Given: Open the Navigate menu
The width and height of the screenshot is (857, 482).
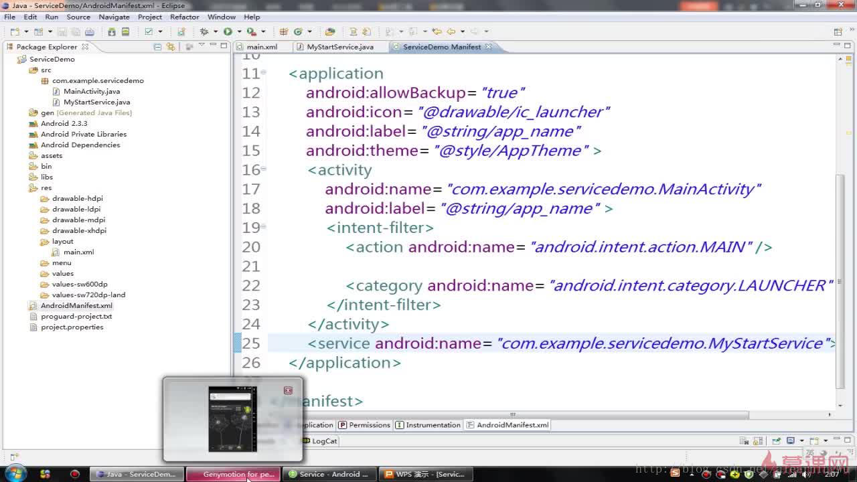Looking at the screenshot, I should (x=114, y=17).
